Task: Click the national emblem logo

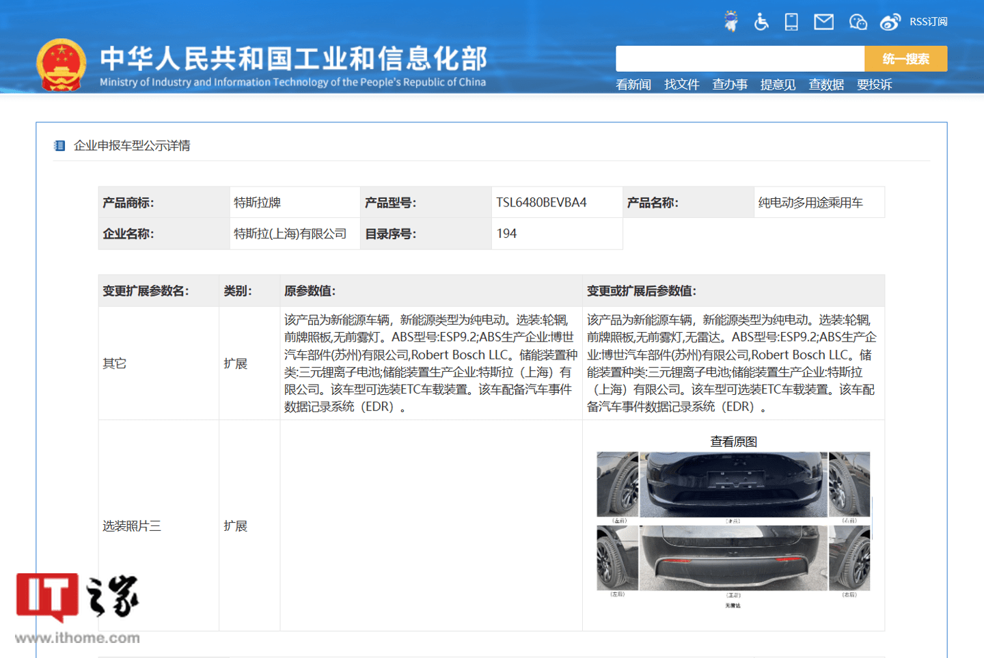Action: [61, 65]
